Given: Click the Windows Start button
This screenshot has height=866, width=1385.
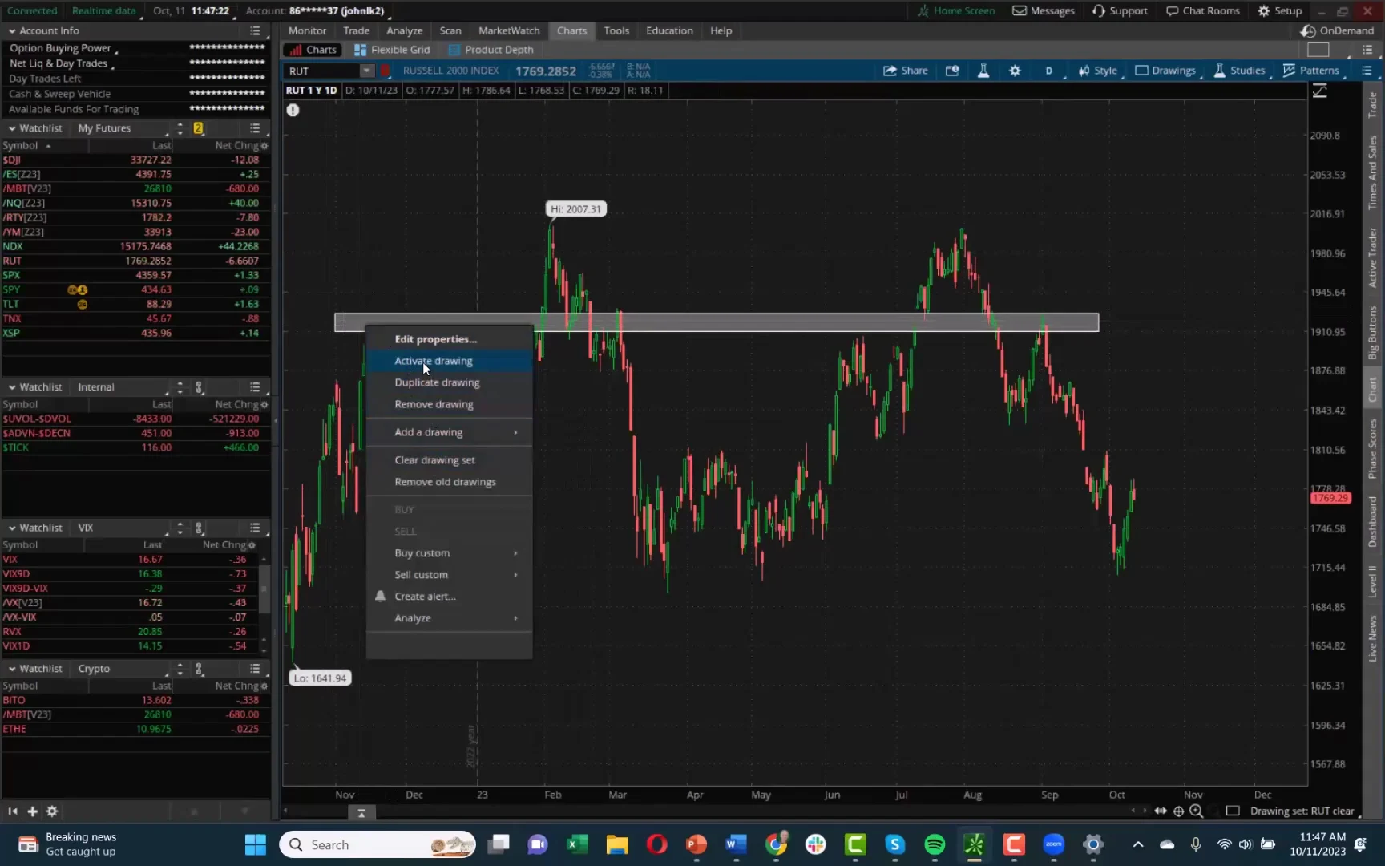Looking at the screenshot, I should click(x=256, y=844).
